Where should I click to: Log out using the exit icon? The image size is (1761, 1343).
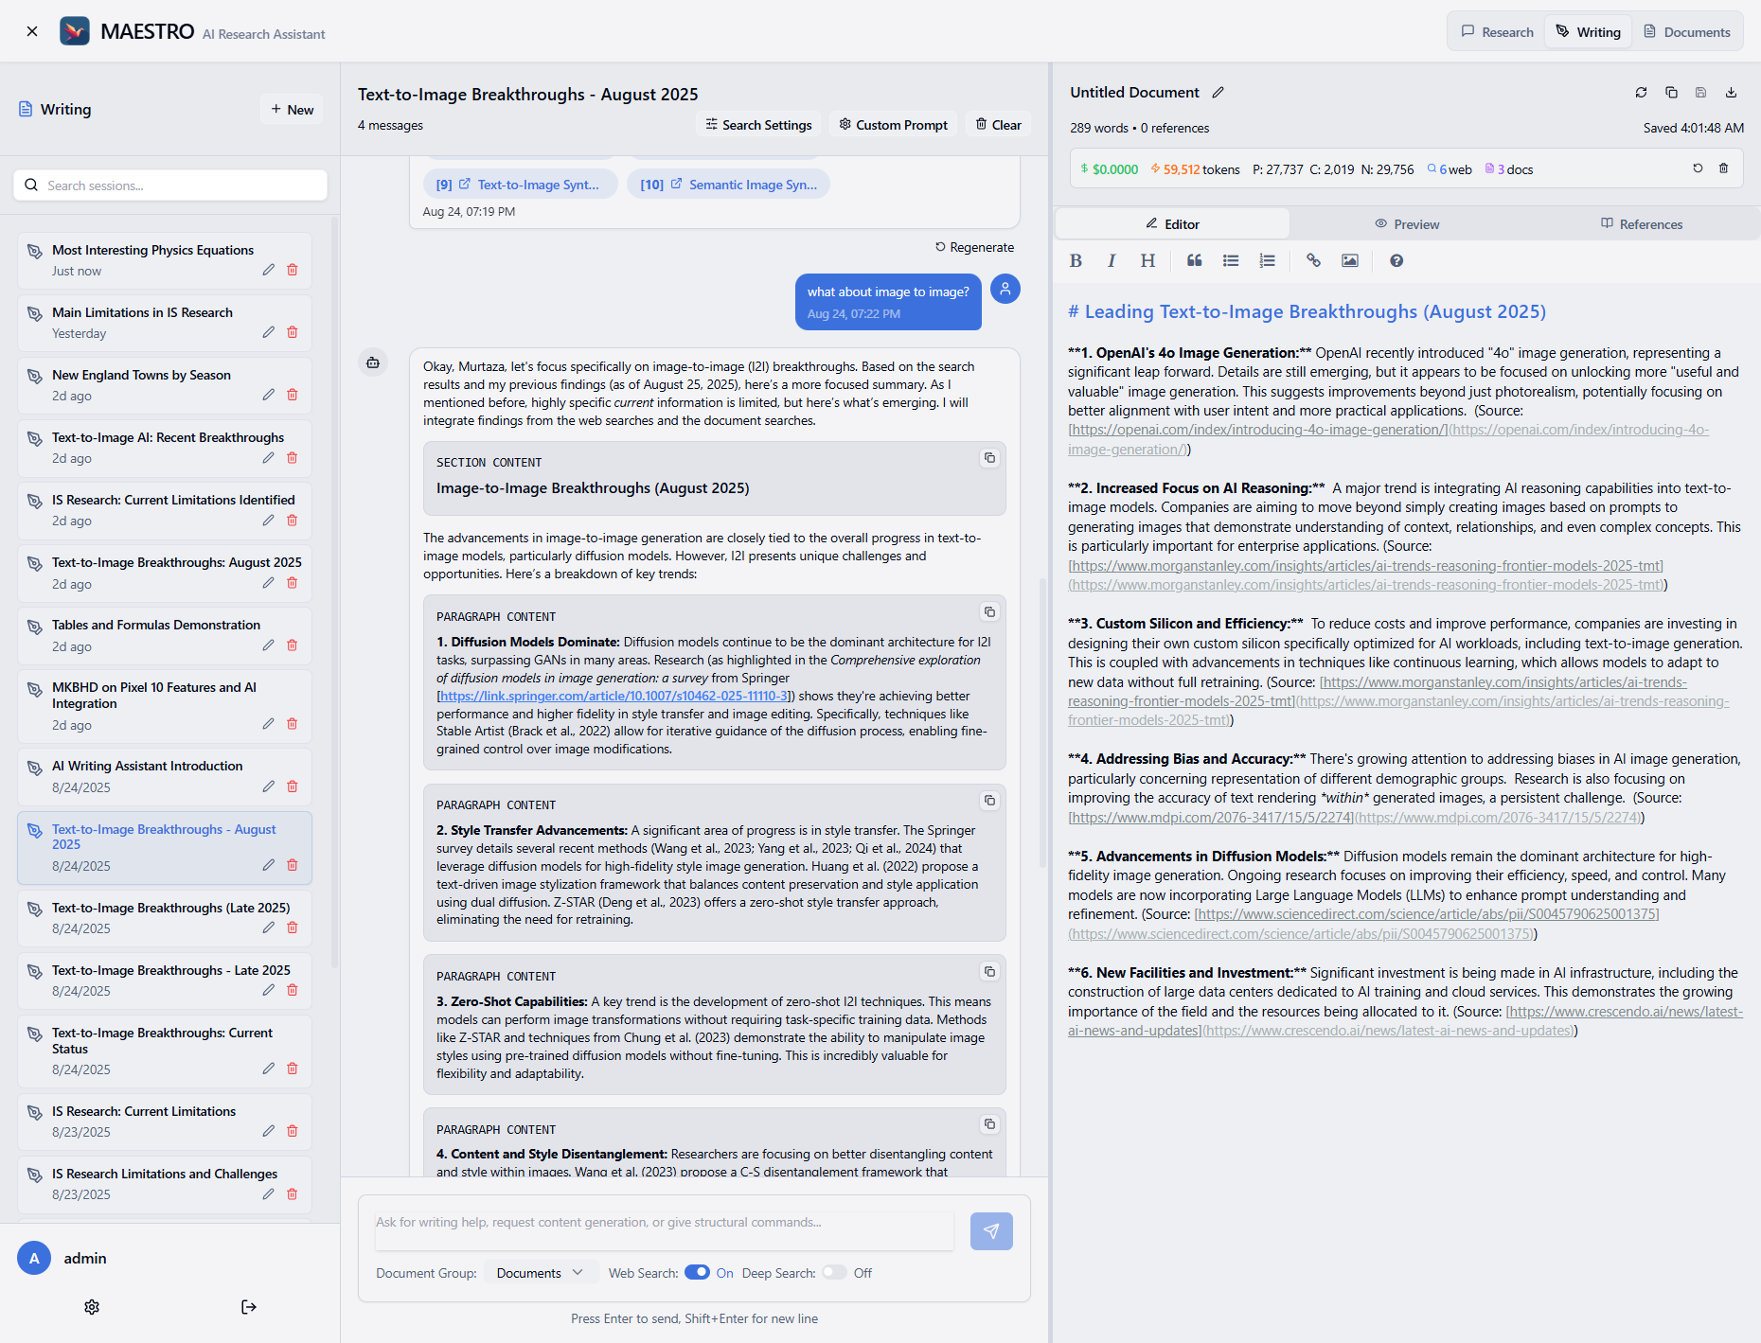(x=249, y=1307)
